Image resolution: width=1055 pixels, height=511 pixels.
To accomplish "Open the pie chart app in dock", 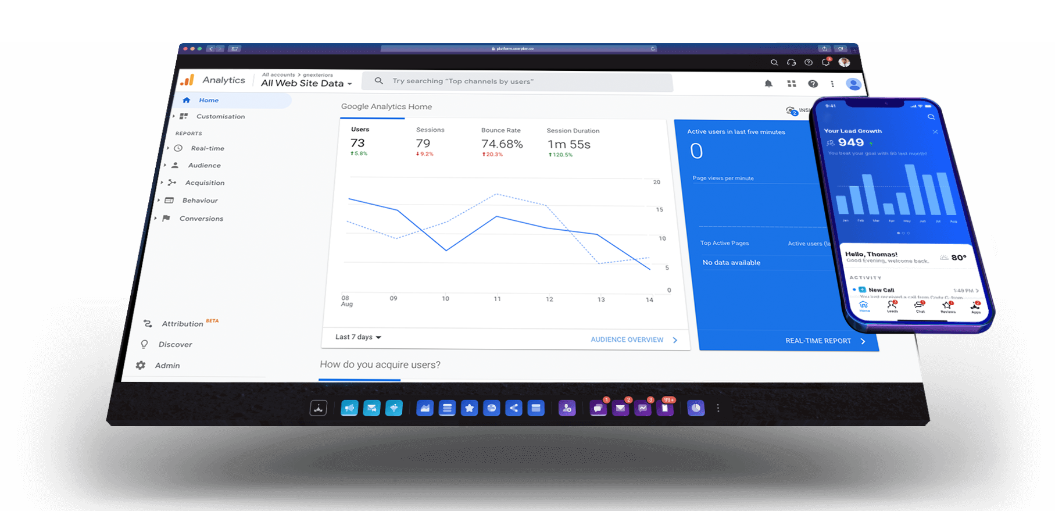I will click(696, 409).
